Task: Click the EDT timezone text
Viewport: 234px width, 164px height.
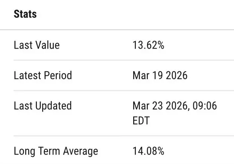Action: pos(141,121)
